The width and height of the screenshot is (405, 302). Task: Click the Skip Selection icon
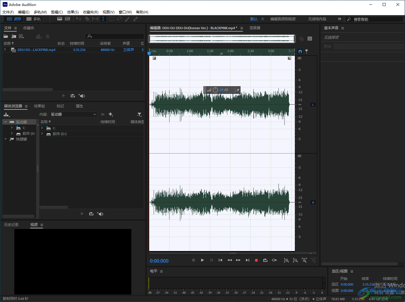pyautogui.click(x=274, y=260)
